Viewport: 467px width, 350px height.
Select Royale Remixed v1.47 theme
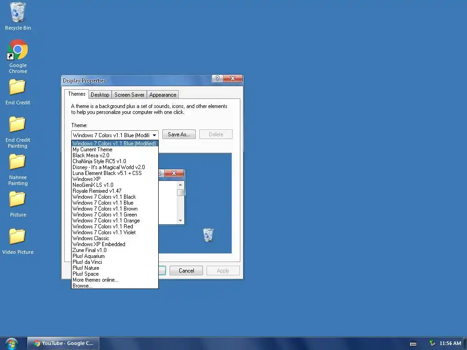coord(114,191)
